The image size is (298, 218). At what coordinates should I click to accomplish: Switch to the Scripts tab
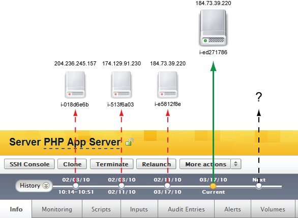click(x=101, y=209)
